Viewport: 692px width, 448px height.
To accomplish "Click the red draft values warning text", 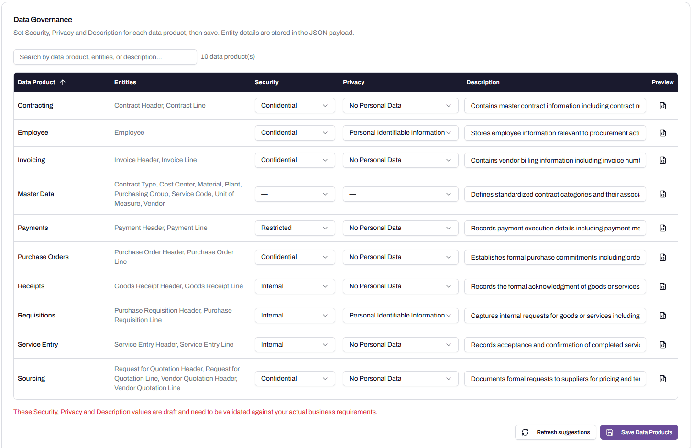I will coord(195,412).
